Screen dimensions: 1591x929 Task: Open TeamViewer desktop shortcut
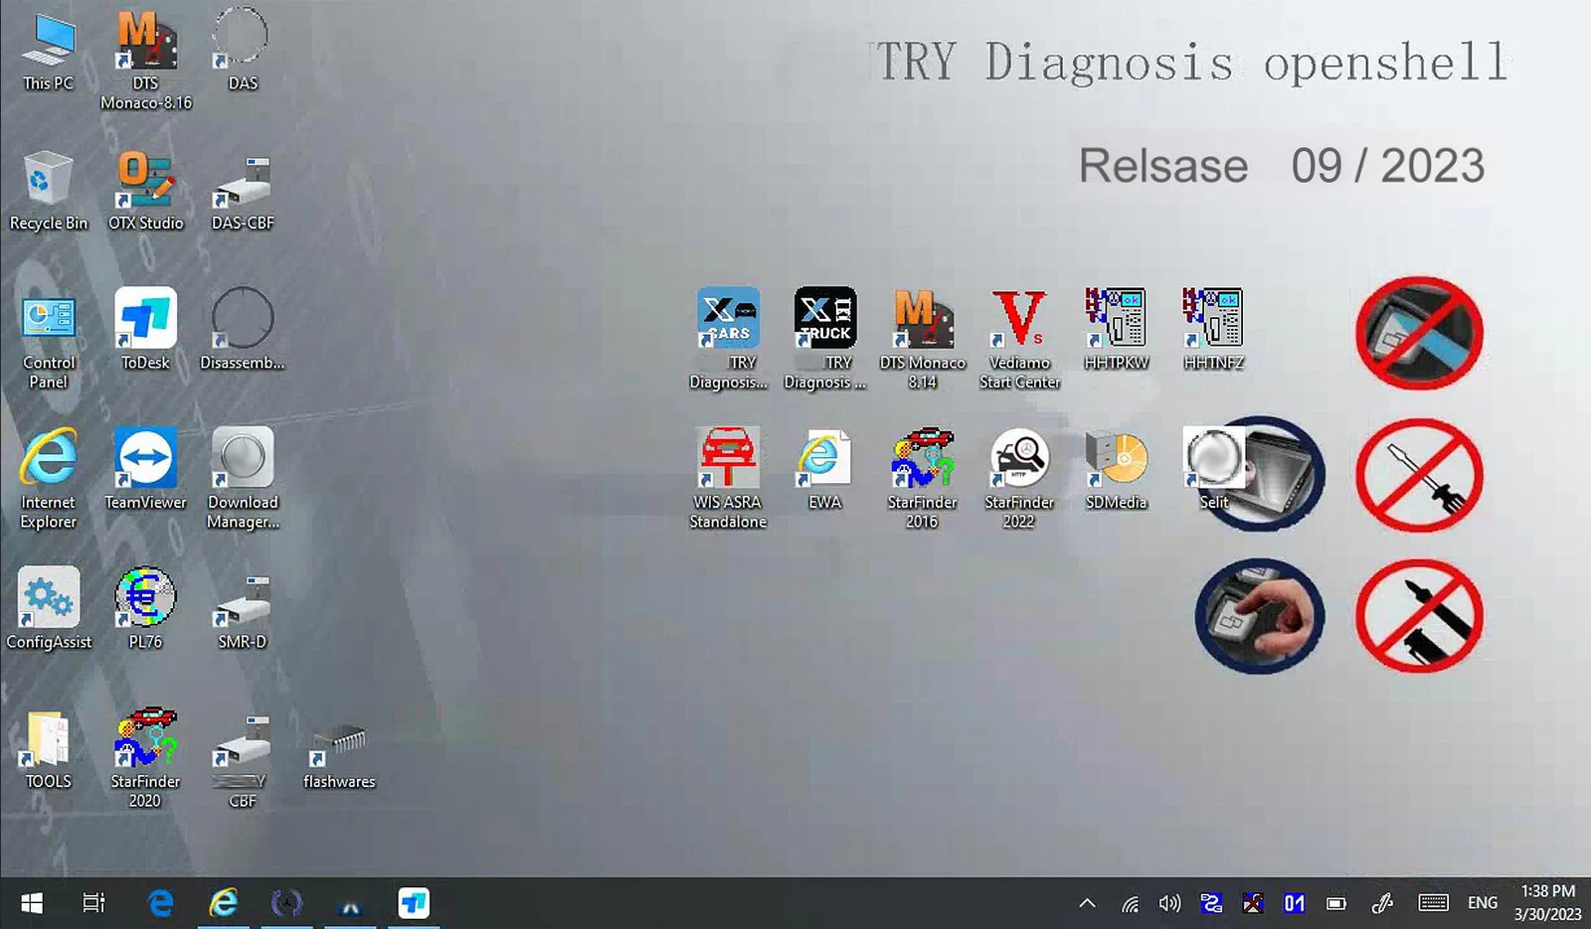[x=146, y=469]
